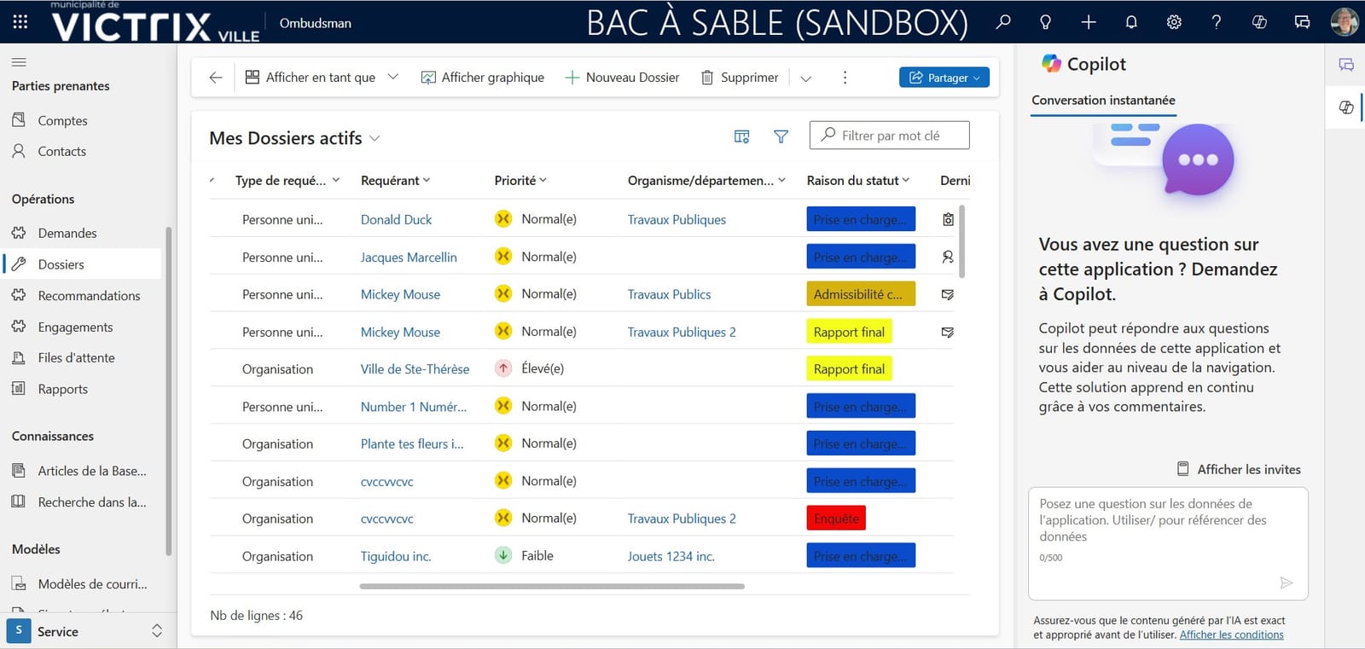The height and width of the screenshot is (649, 1365).
Task: Open the filter funnel icon
Action: coord(781,136)
